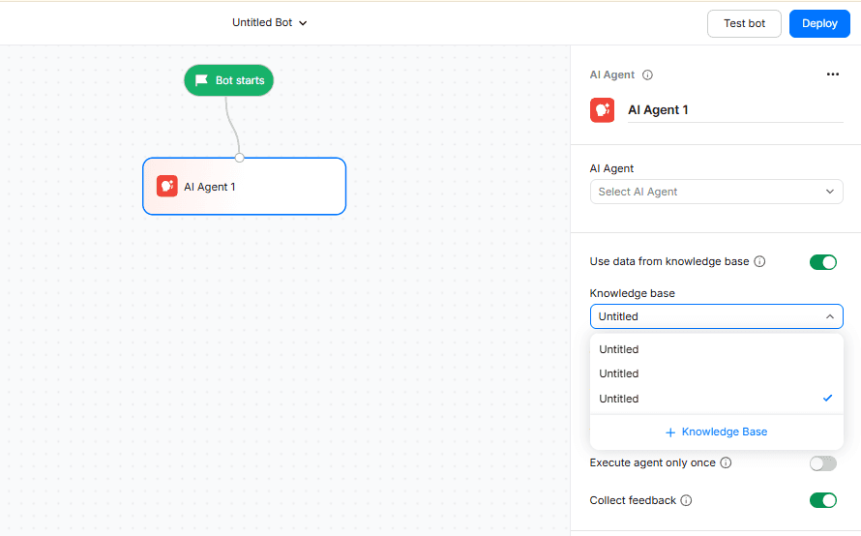Choose the second Untitled knowledge base option
This screenshot has width=861, height=536.
pos(716,373)
